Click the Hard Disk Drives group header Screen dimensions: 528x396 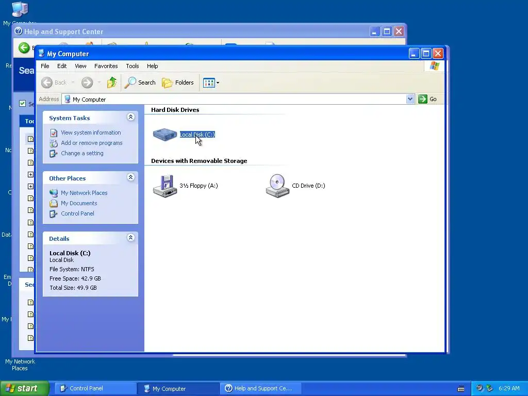175,110
